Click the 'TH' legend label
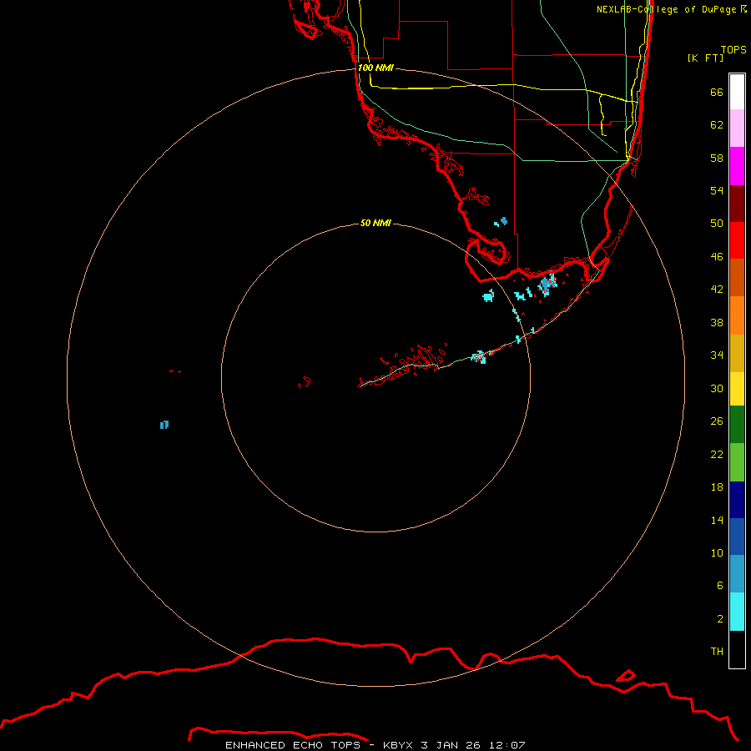The height and width of the screenshot is (751, 751). pos(717,652)
